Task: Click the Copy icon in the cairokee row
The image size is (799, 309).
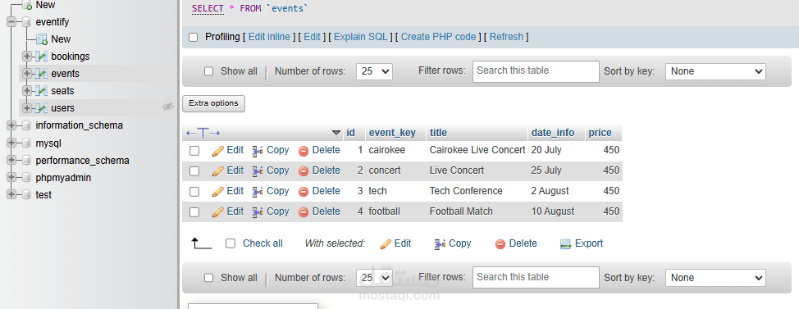Action: tap(258, 151)
